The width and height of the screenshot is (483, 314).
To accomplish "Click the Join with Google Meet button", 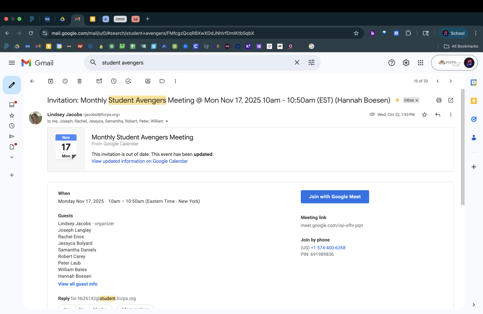I will click(x=335, y=197).
